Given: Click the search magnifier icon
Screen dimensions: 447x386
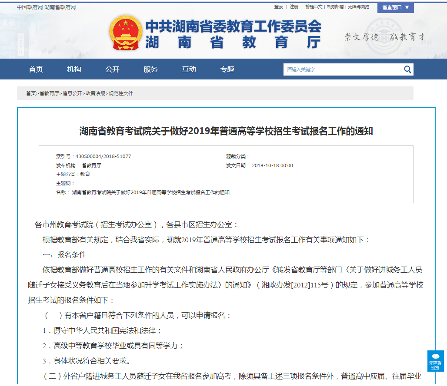Looking at the screenshot, I should [x=407, y=69].
